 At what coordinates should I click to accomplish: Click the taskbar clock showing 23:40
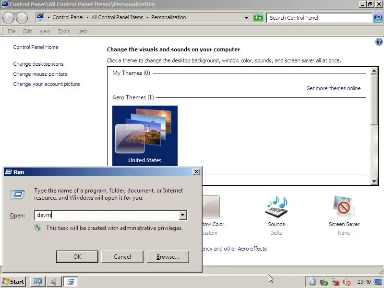[x=364, y=282]
